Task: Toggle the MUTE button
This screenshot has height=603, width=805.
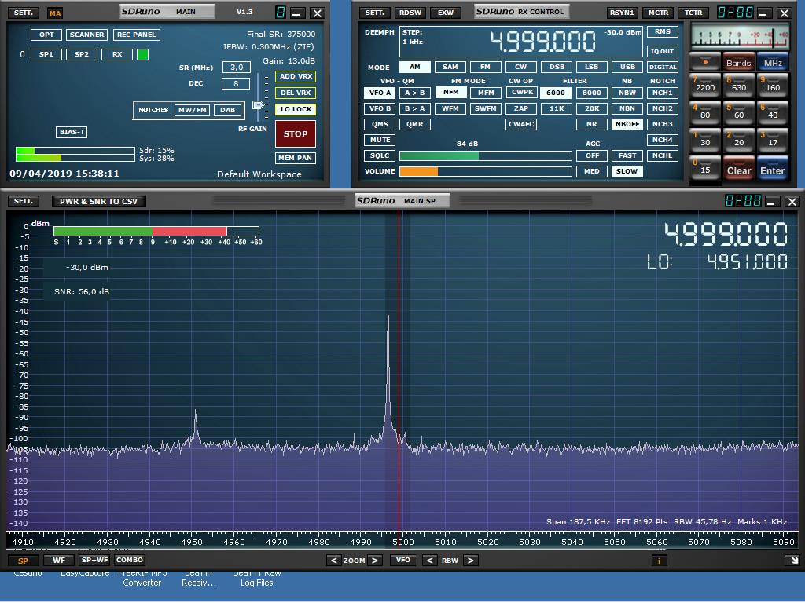Action: coord(380,140)
